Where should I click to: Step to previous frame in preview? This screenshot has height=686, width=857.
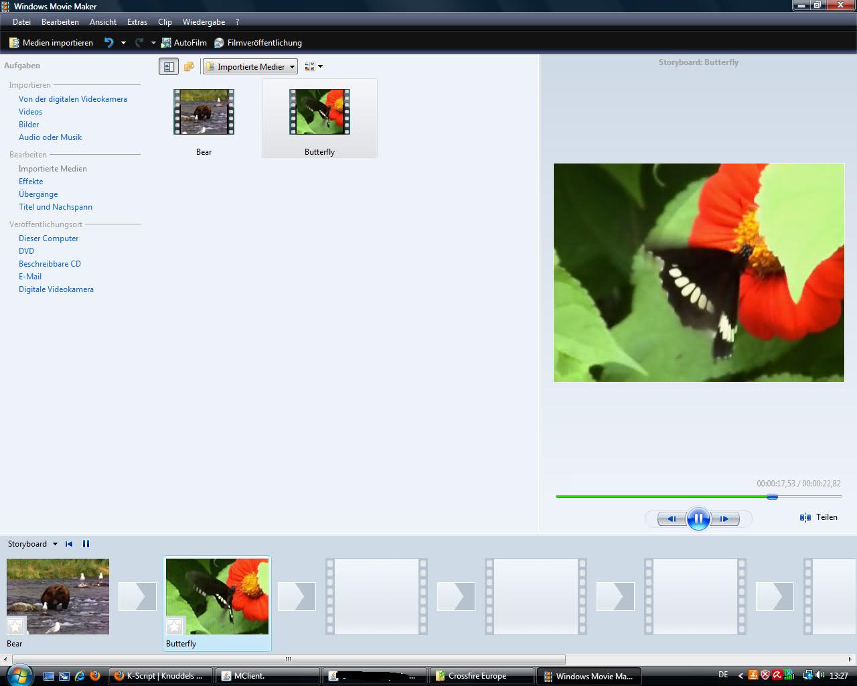tap(671, 519)
